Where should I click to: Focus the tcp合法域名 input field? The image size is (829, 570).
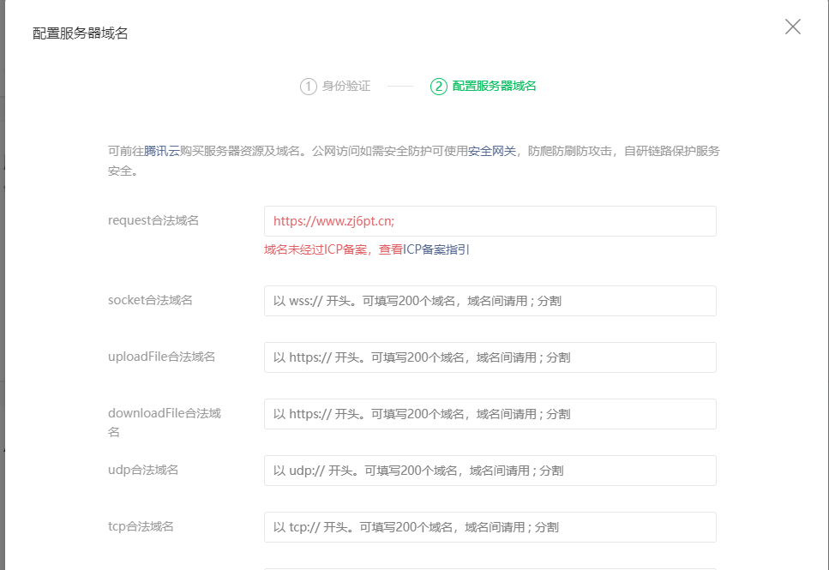490,527
